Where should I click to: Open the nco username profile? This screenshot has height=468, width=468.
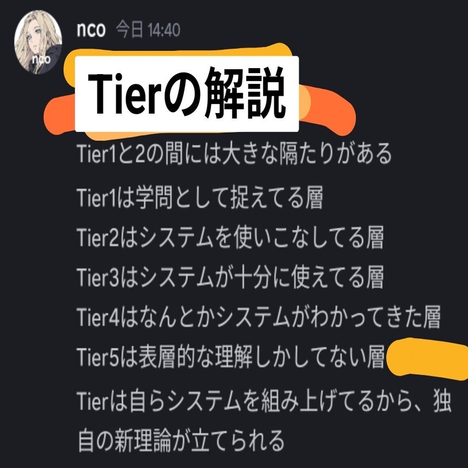click(x=91, y=30)
